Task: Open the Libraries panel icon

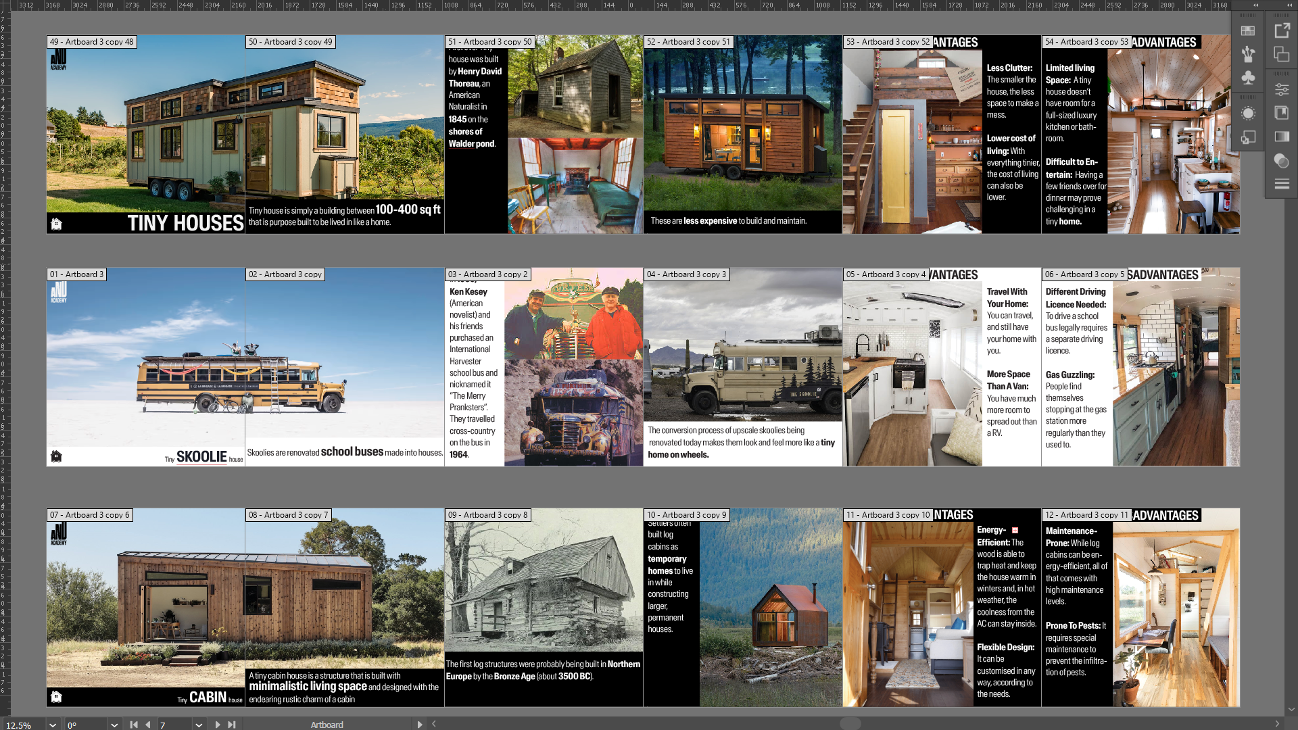Action: pos(1282,113)
